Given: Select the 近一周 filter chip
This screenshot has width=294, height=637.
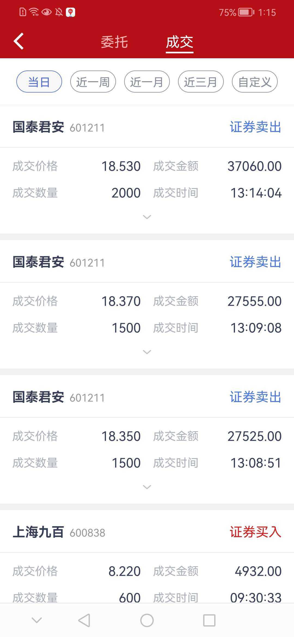Looking at the screenshot, I should pos(93,82).
